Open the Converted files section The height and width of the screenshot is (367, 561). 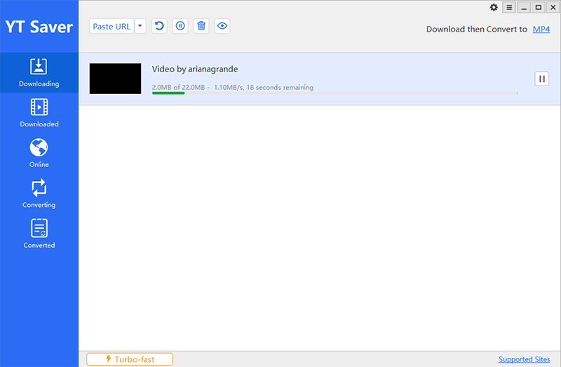click(39, 234)
